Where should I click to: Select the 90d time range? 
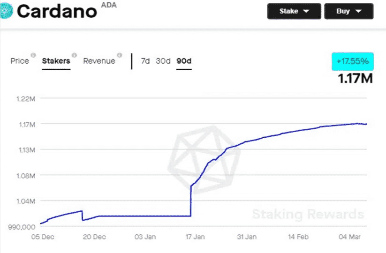click(184, 61)
